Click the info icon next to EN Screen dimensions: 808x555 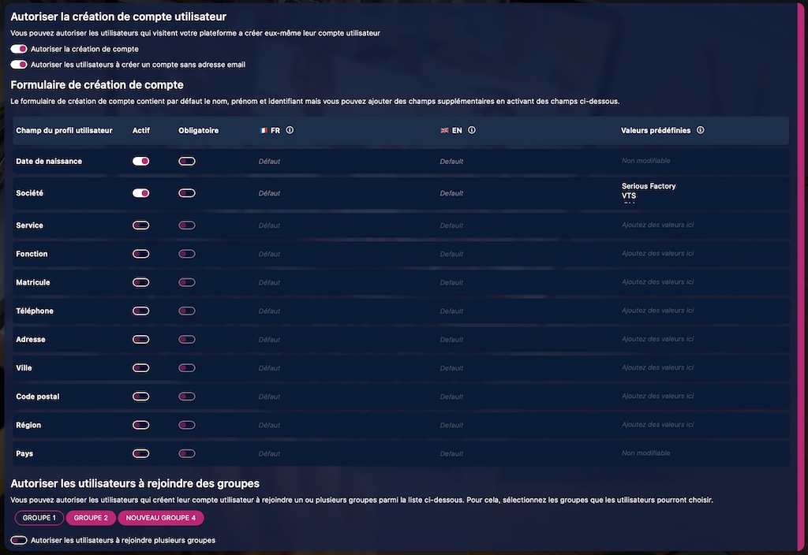tap(470, 130)
